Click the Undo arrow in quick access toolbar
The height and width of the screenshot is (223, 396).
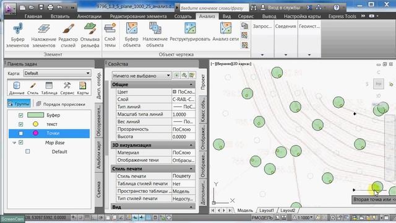click(x=60, y=7)
